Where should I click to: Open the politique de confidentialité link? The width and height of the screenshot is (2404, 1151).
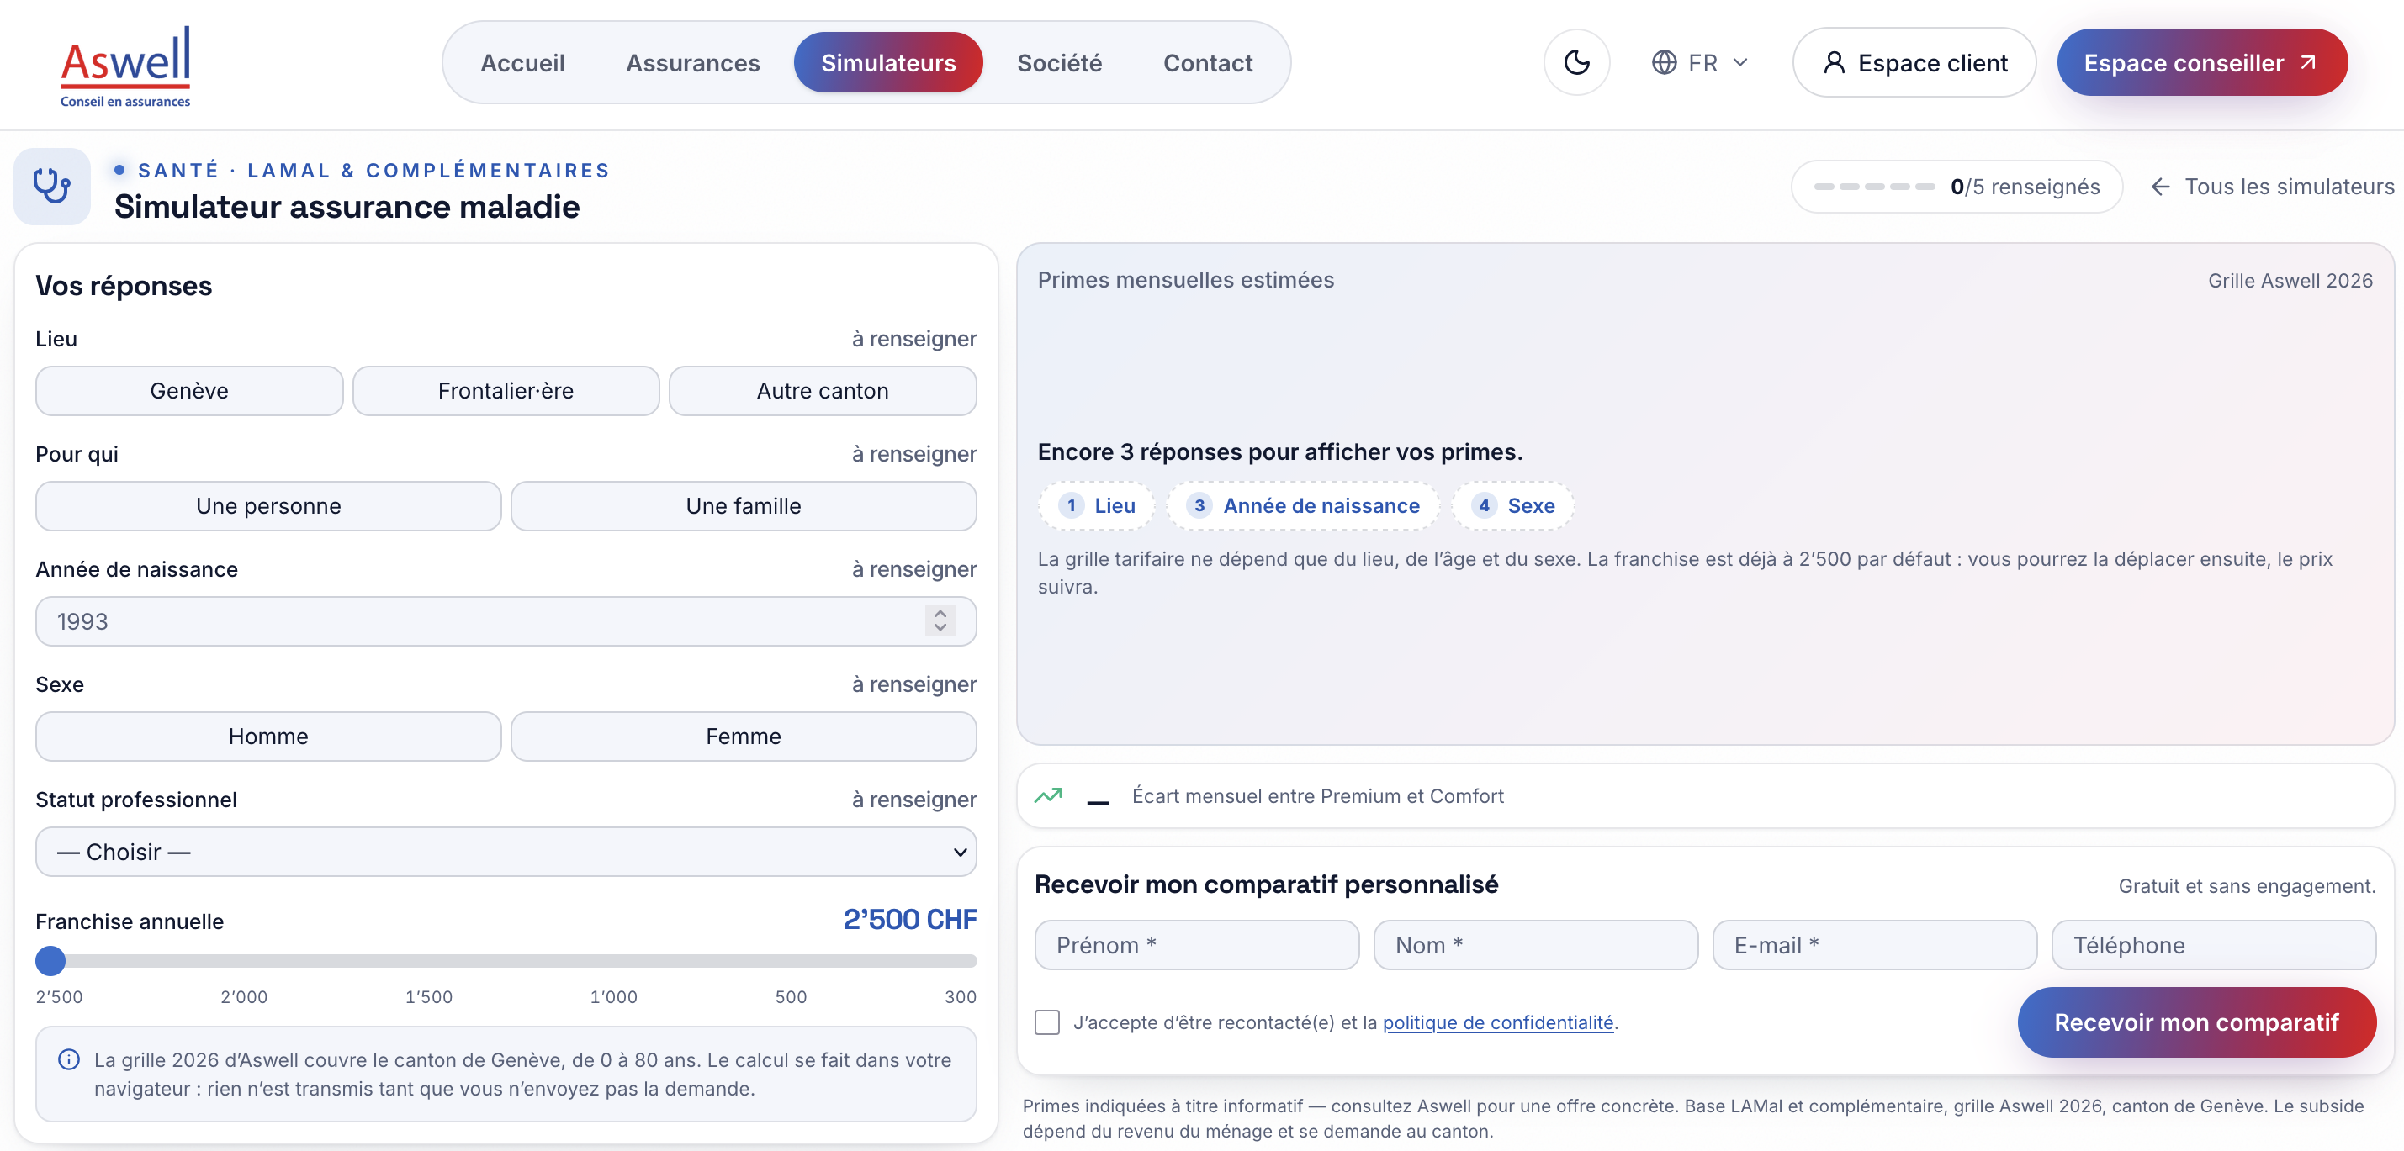pos(1498,1022)
